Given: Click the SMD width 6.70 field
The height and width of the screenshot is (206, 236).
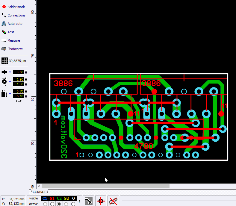Looking at the screenshot, I should (19, 91).
